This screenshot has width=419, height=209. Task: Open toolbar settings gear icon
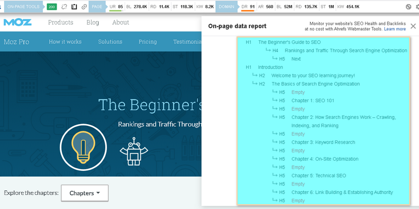[x=417, y=7]
